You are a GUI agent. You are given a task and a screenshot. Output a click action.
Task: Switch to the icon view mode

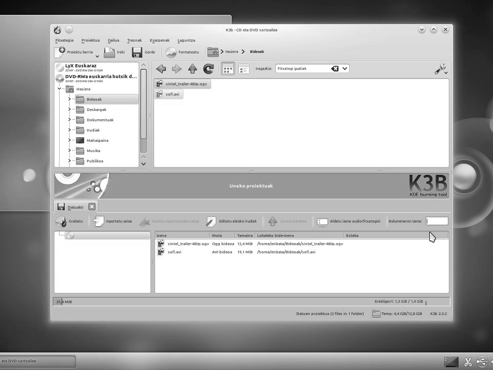pos(228,68)
